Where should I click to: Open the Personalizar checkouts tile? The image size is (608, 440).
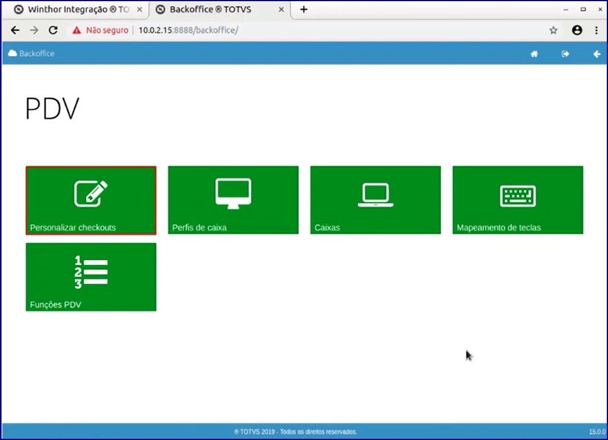click(91, 200)
